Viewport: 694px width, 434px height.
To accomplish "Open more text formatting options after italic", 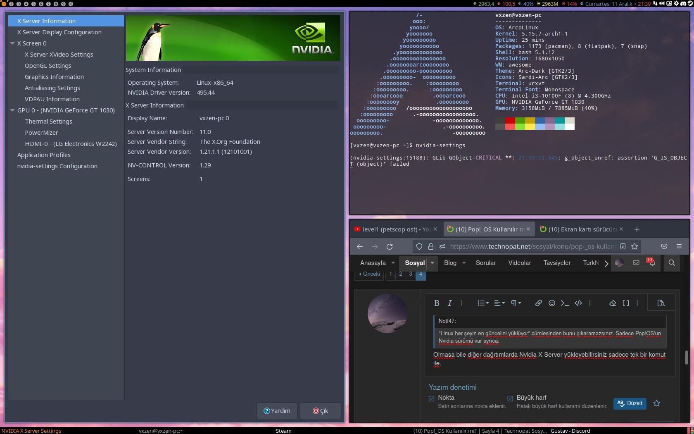I will point(461,303).
